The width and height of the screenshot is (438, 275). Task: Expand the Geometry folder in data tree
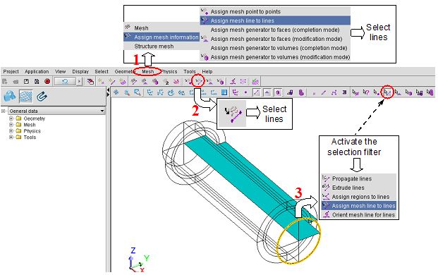pyautogui.click(x=11, y=118)
